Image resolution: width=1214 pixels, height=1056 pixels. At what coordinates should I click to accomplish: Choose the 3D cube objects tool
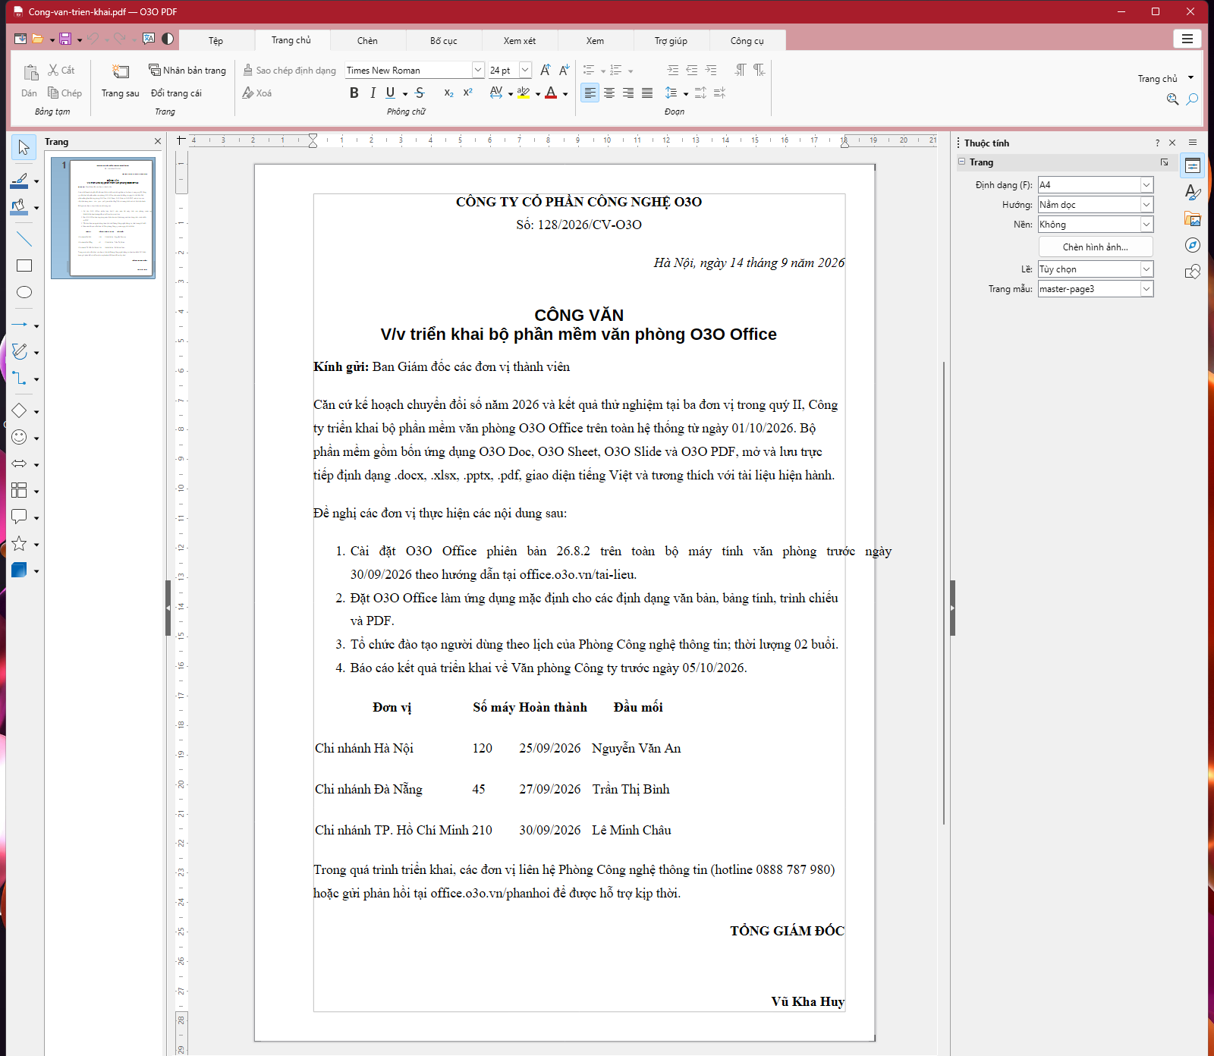[20, 570]
